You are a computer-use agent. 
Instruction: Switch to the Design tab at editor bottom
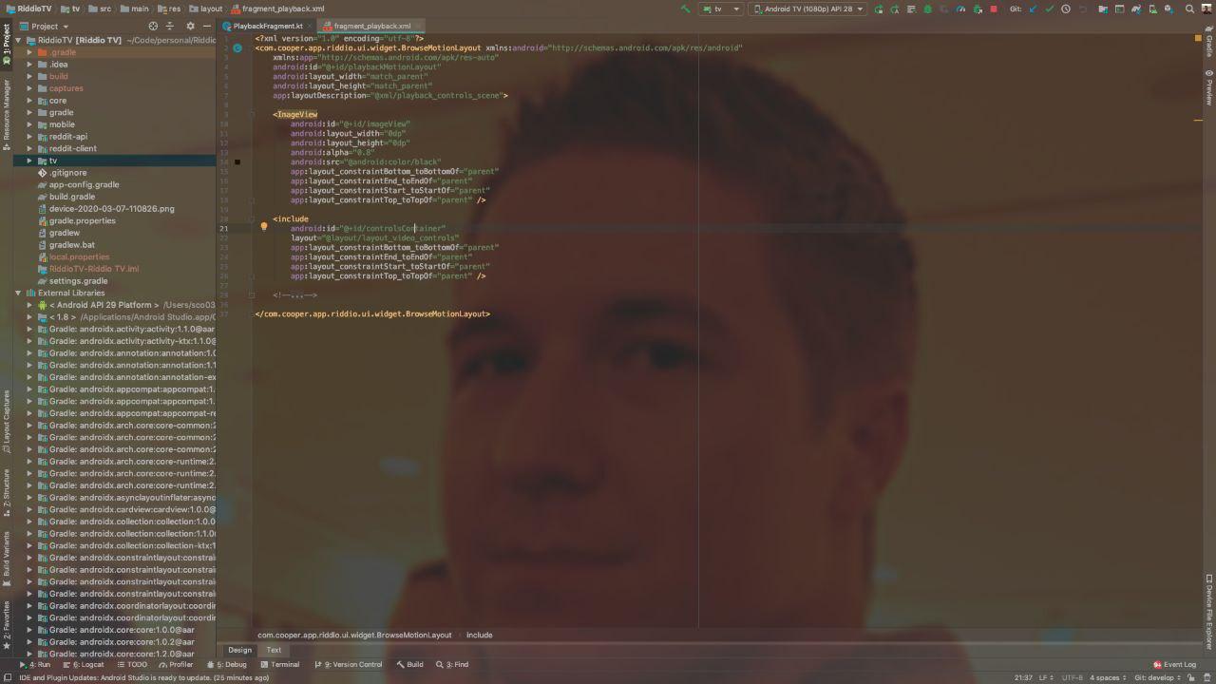click(239, 650)
